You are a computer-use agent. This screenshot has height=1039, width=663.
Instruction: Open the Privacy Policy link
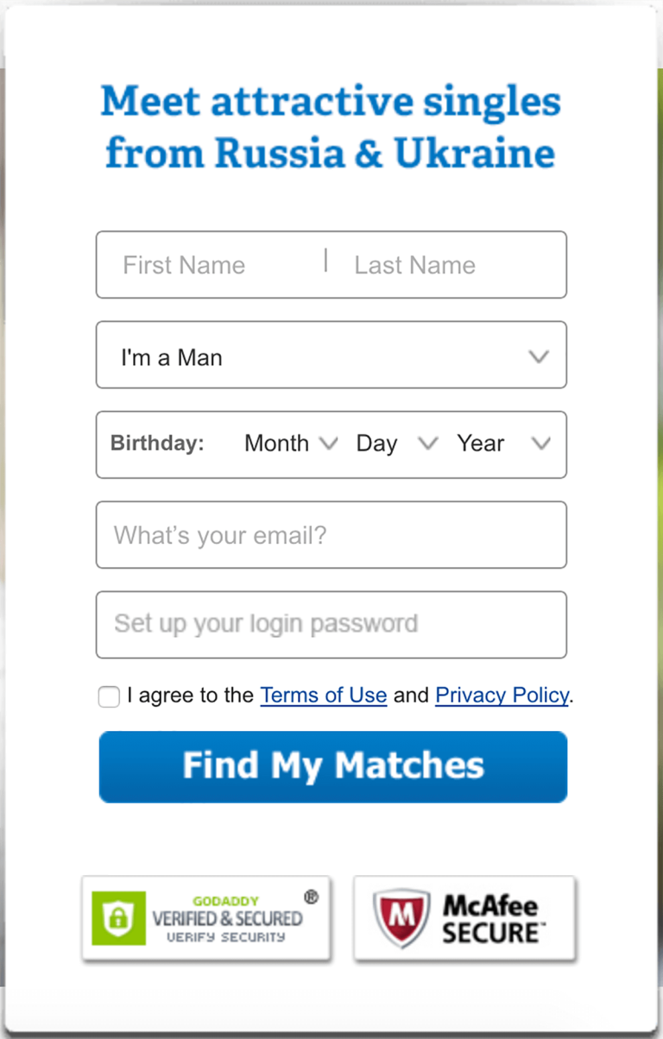[502, 696]
